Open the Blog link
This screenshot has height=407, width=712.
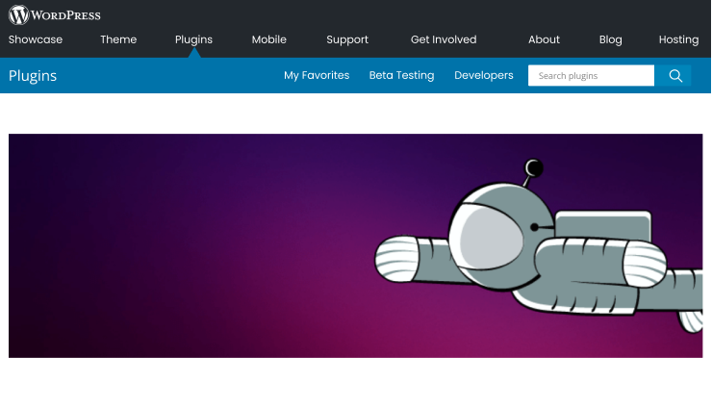610,39
